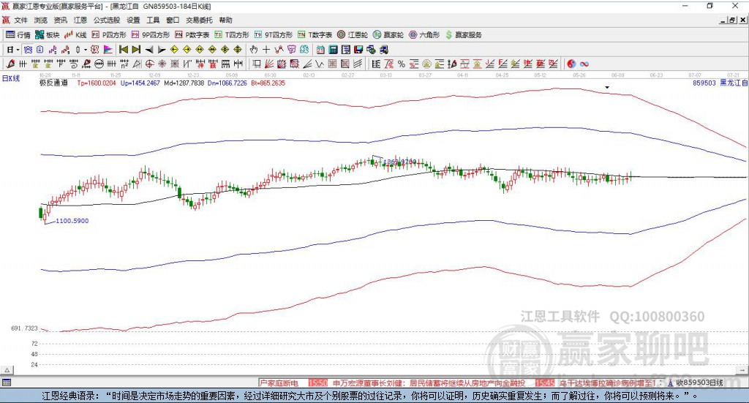The image size is (749, 403).
Task: Jump to first bar with skip-to-start icon
Action: (x=123, y=50)
